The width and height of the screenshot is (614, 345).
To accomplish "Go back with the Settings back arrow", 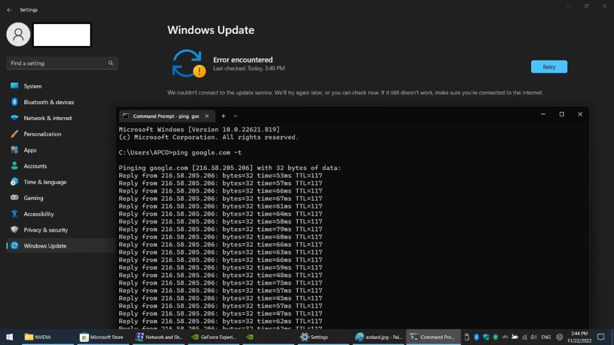I will [x=9, y=10].
